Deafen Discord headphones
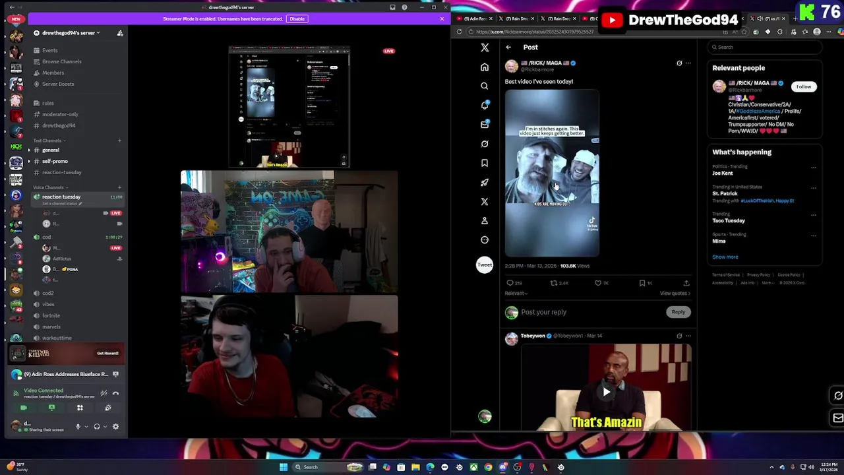Screen dimensions: 844x475 [x=97, y=426]
